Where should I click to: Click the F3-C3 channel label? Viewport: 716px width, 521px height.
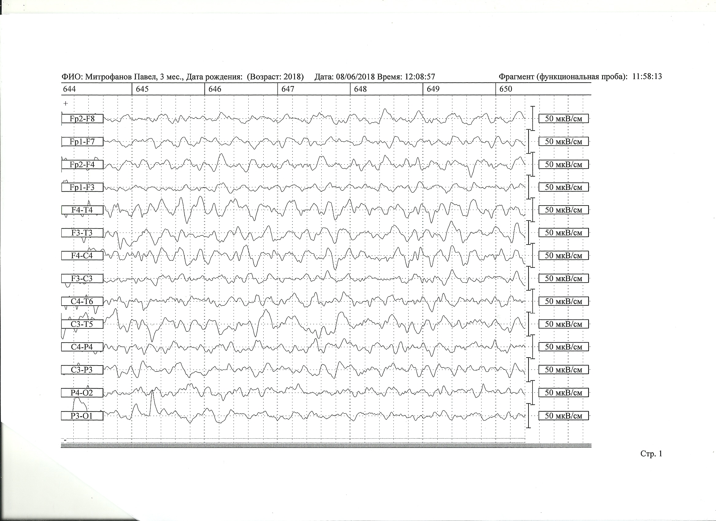pyautogui.click(x=82, y=279)
